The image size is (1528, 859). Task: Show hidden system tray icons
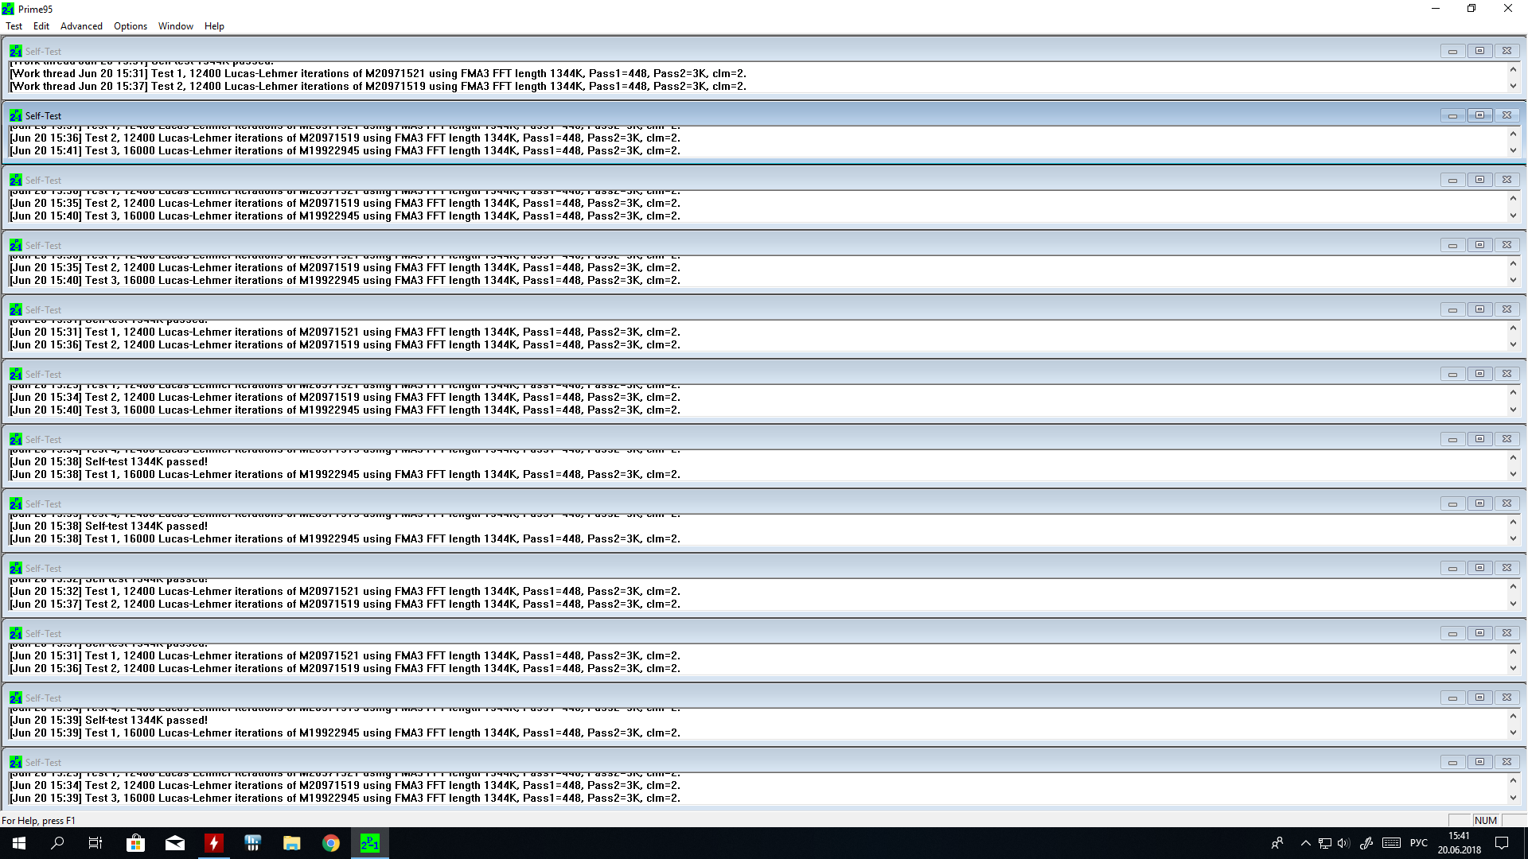coord(1305,843)
